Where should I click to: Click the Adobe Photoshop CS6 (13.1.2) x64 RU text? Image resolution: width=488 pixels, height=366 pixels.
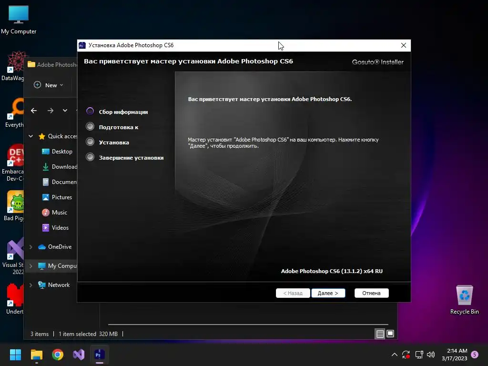click(332, 271)
